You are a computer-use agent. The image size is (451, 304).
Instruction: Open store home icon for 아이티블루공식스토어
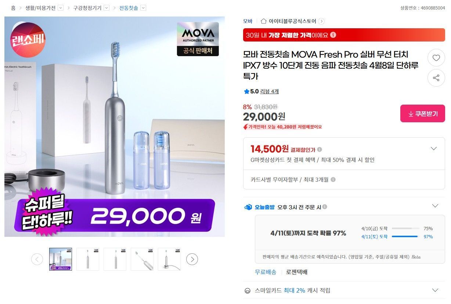click(x=264, y=21)
